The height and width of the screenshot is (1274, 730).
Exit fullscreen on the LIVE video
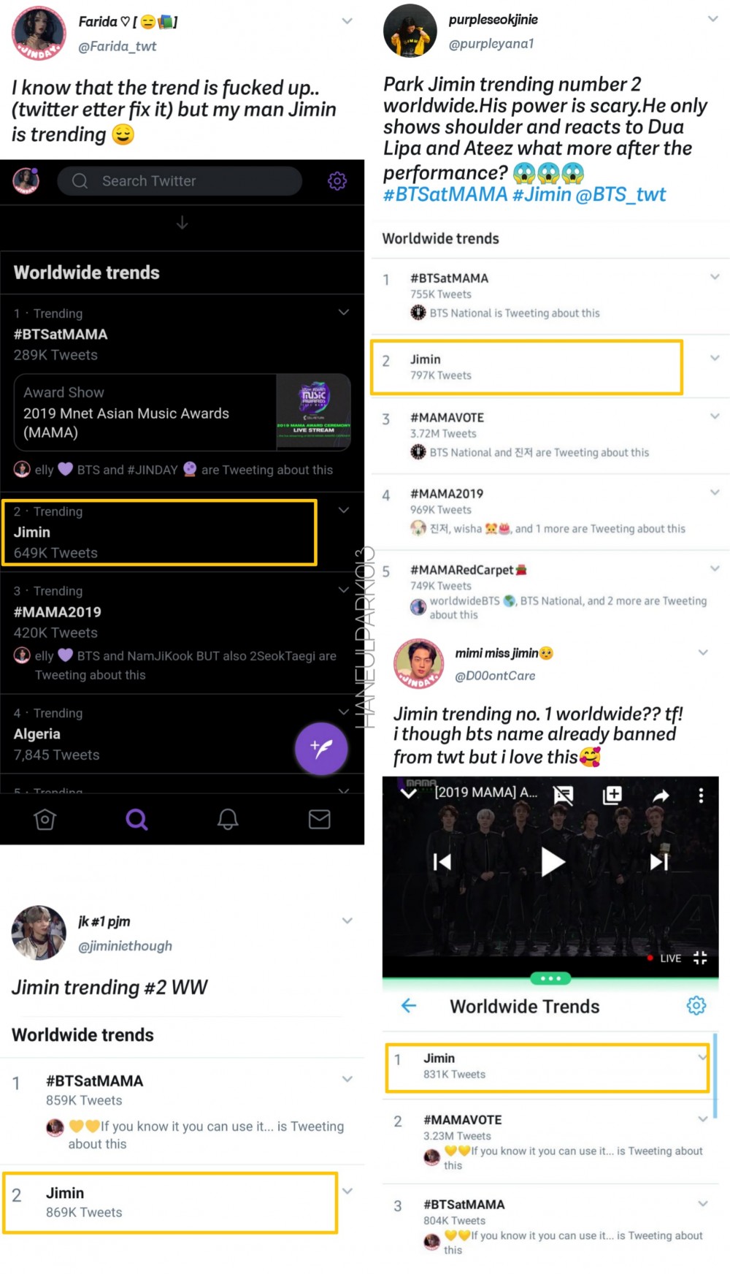point(700,958)
